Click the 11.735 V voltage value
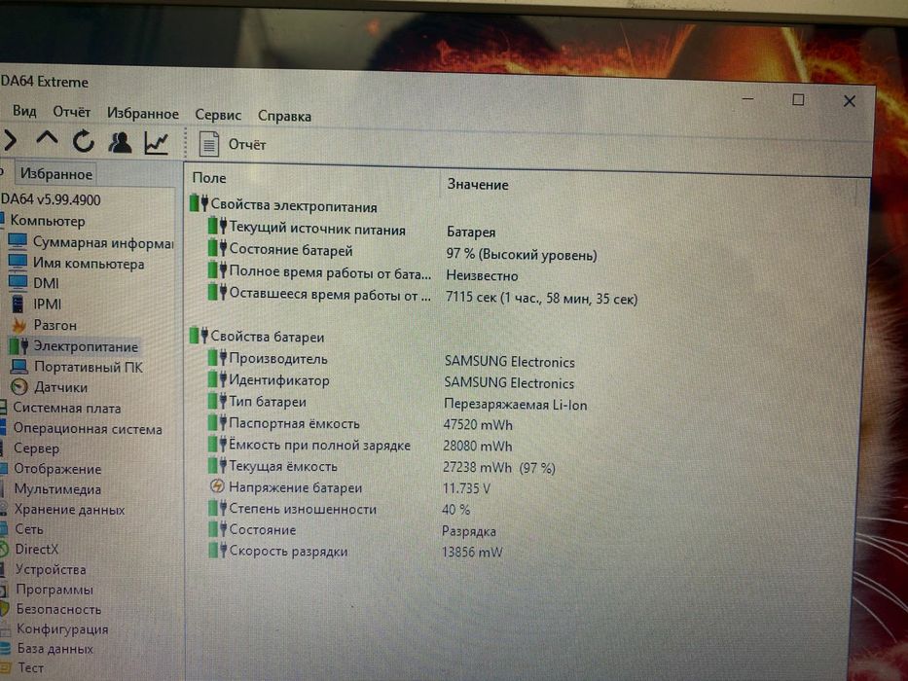The image size is (908, 681). (466, 488)
